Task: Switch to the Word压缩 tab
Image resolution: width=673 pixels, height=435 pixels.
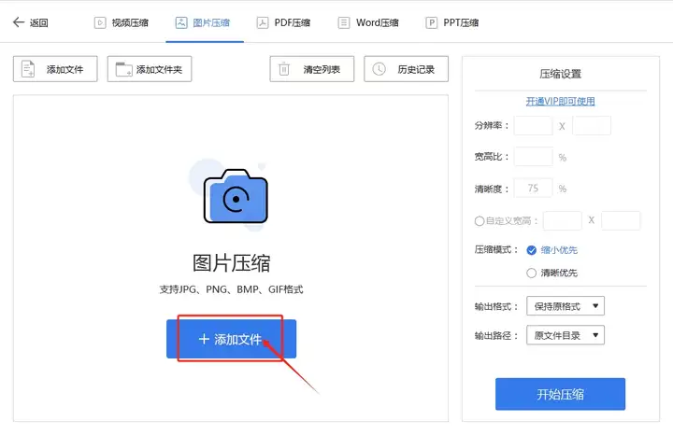Action: pyautogui.click(x=368, y=22)
